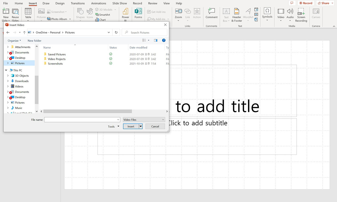This screenshot has height=202, width=337.
Task: Click the Refresh icon in address bar
Action: click(x=116, y=33)
